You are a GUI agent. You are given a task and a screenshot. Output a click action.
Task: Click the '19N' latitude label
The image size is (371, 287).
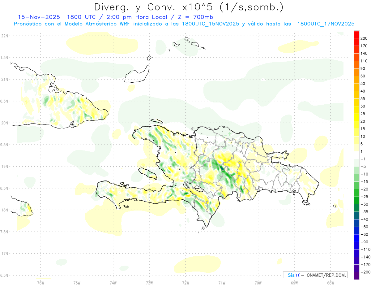pos(4,166)
